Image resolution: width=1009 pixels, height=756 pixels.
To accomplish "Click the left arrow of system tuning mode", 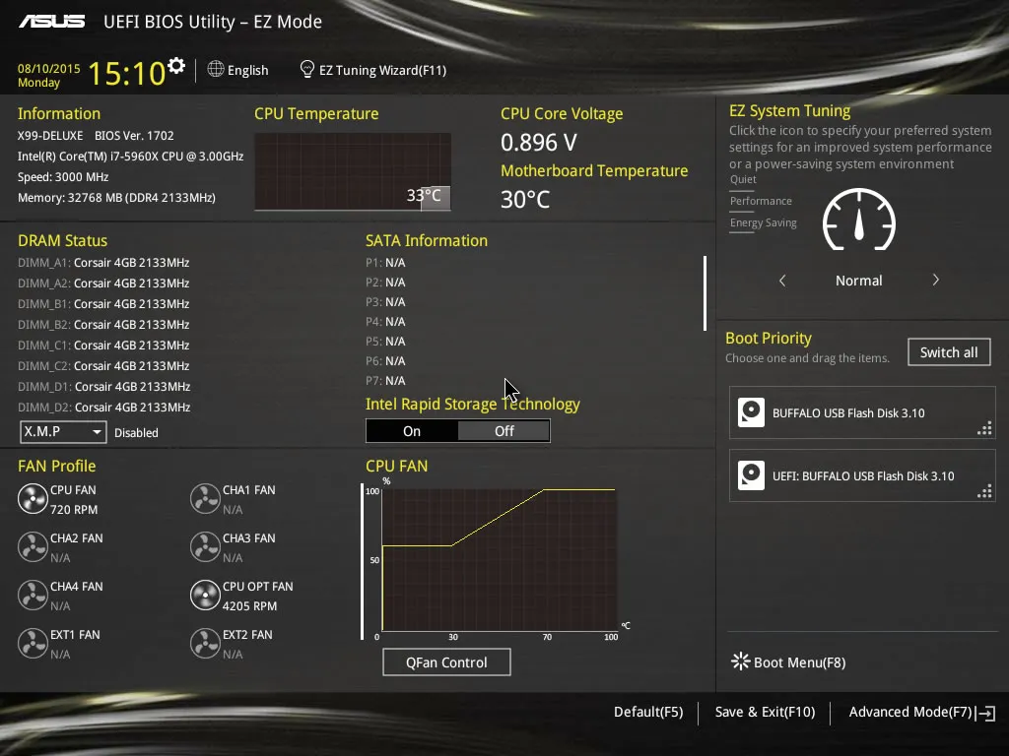I will (x=782, y=281).
